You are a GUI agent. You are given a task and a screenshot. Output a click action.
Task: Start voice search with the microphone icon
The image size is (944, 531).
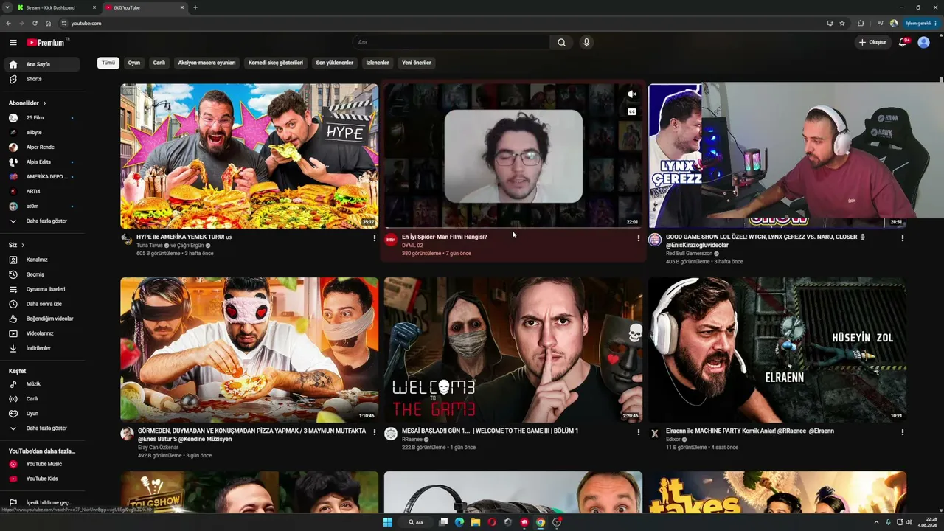[x=586, y=43]
